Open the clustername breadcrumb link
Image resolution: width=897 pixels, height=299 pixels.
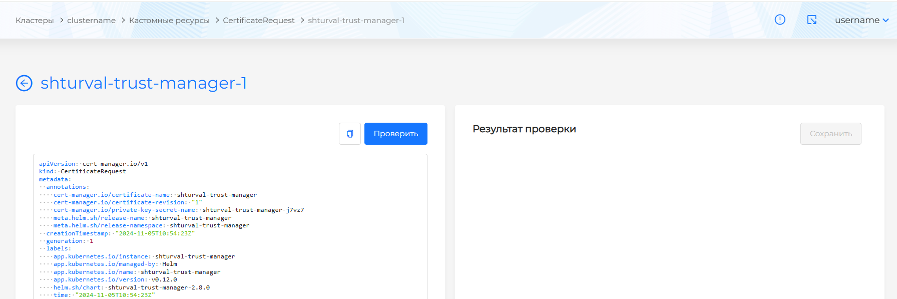tap(91, 21)
